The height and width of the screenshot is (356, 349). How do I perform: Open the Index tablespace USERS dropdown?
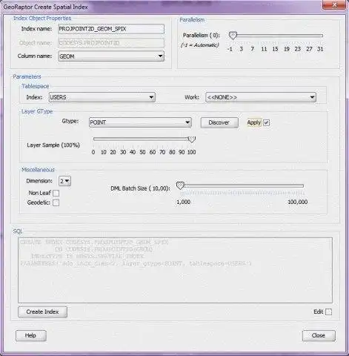[102, 97]
